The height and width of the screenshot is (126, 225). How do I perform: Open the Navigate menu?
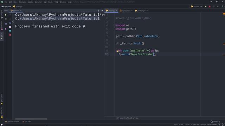[22, 2]
